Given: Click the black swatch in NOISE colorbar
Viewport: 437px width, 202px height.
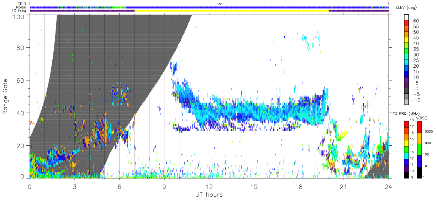Looking at the screenshot, I should pyautogui.click(x=420, y=172).
